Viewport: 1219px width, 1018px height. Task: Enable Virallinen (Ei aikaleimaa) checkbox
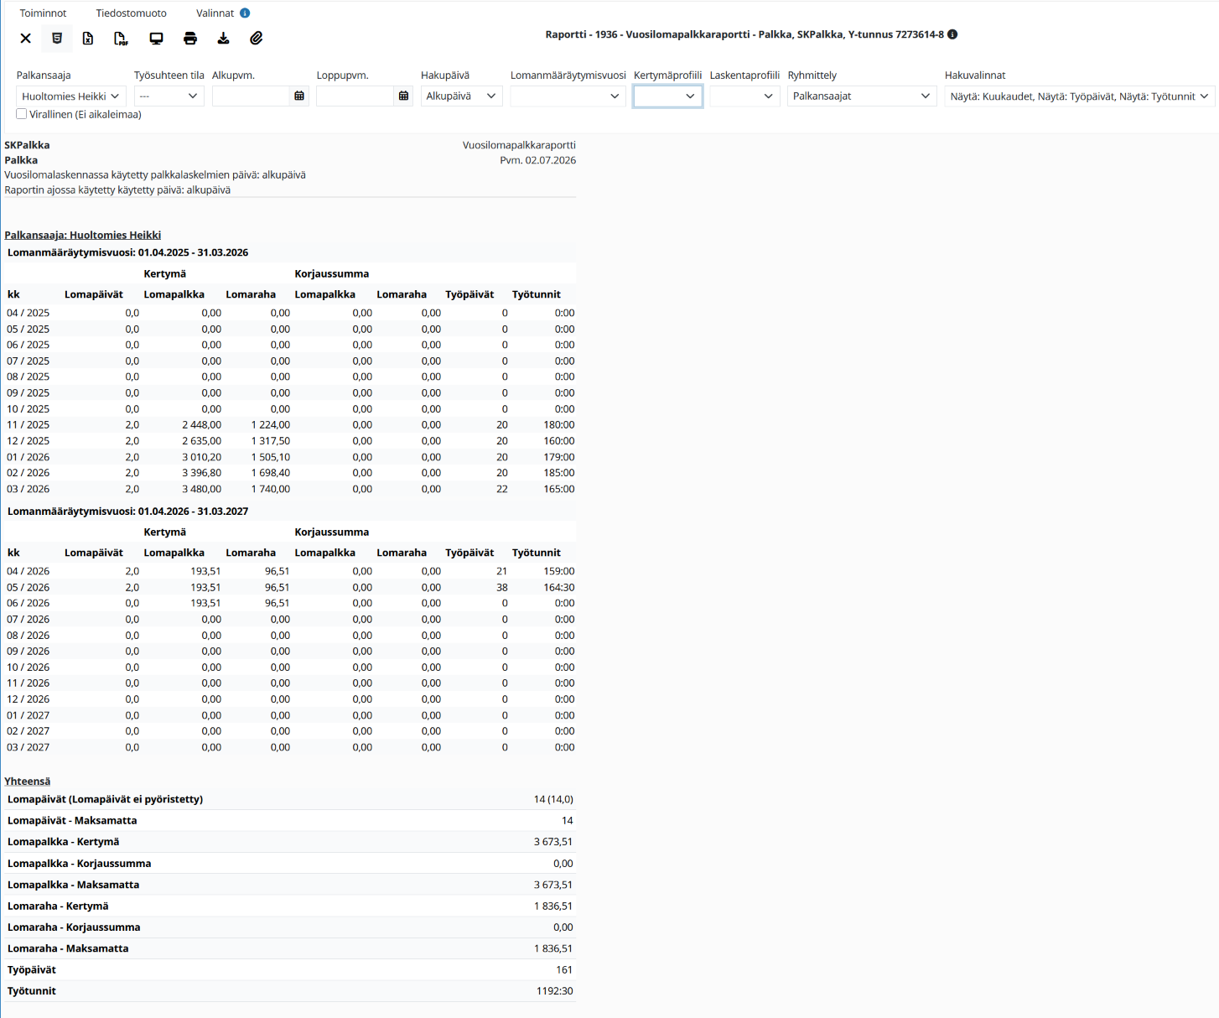[22, 114]
